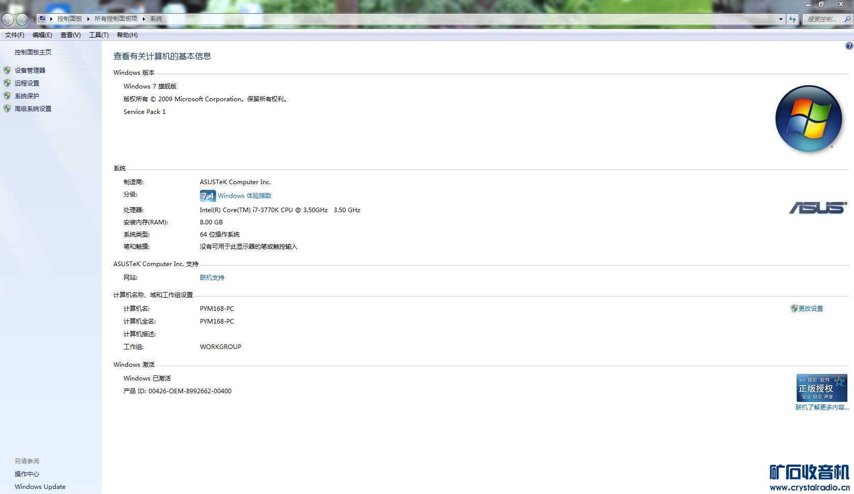Click the 查看有关计算机的基本信息 heading
The width and height of the screenshot is (854, 494).
click(162, 56)
